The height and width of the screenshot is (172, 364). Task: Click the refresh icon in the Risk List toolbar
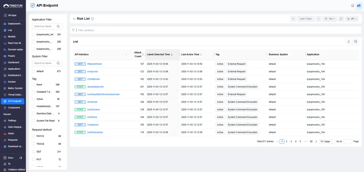tap(341, 19)
